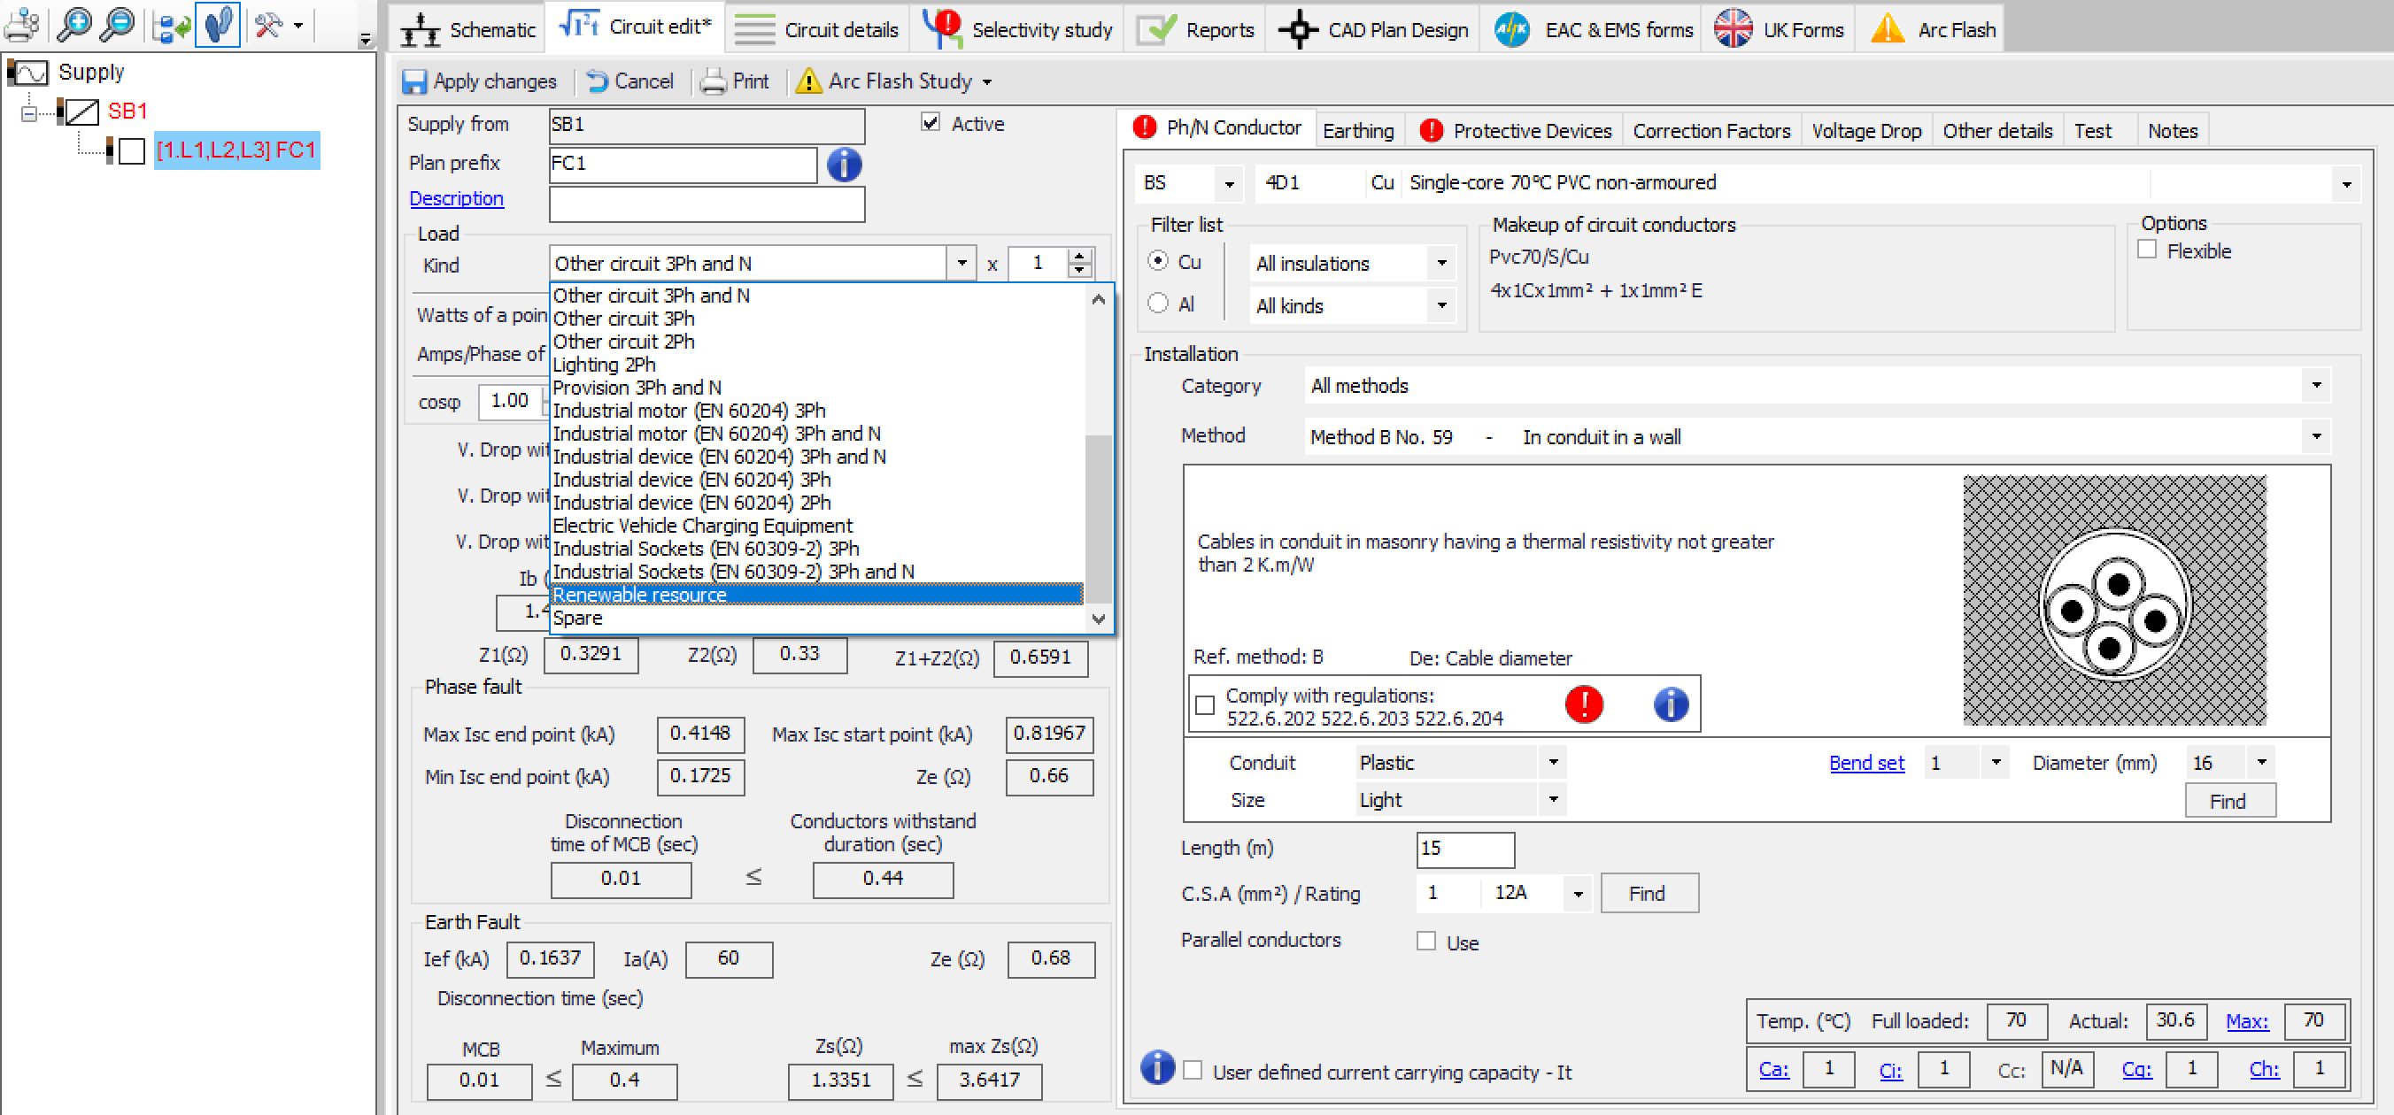Click the zoom in magnifier icon
The width and height of the screenshot is (2394, 1115).
(74, 24)
